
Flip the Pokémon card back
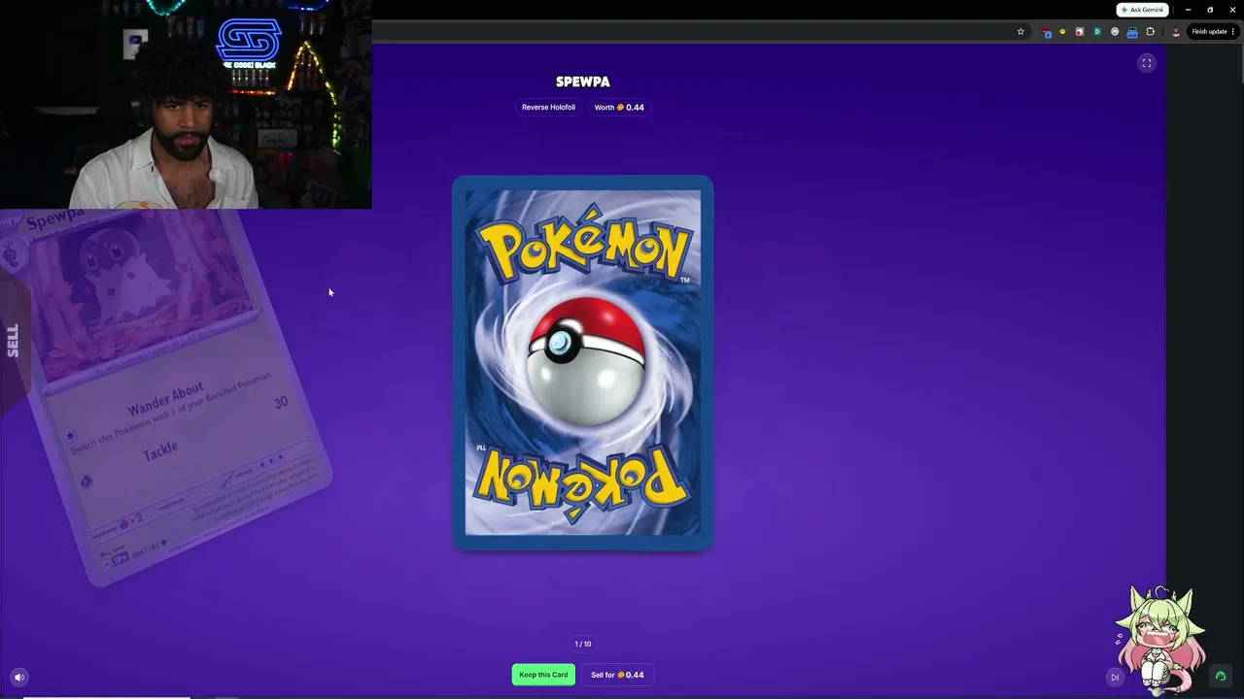583,363
